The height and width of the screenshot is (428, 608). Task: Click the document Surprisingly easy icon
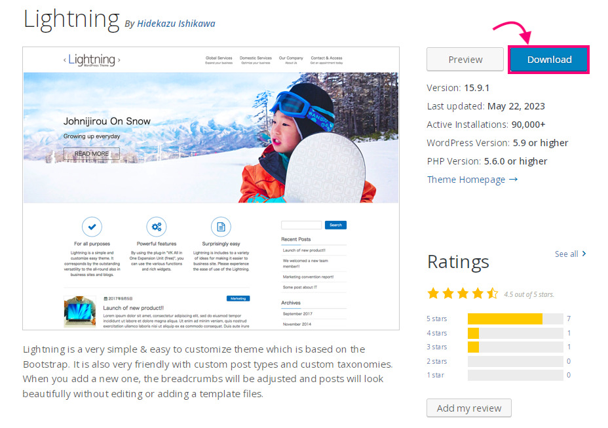(221, 227)
